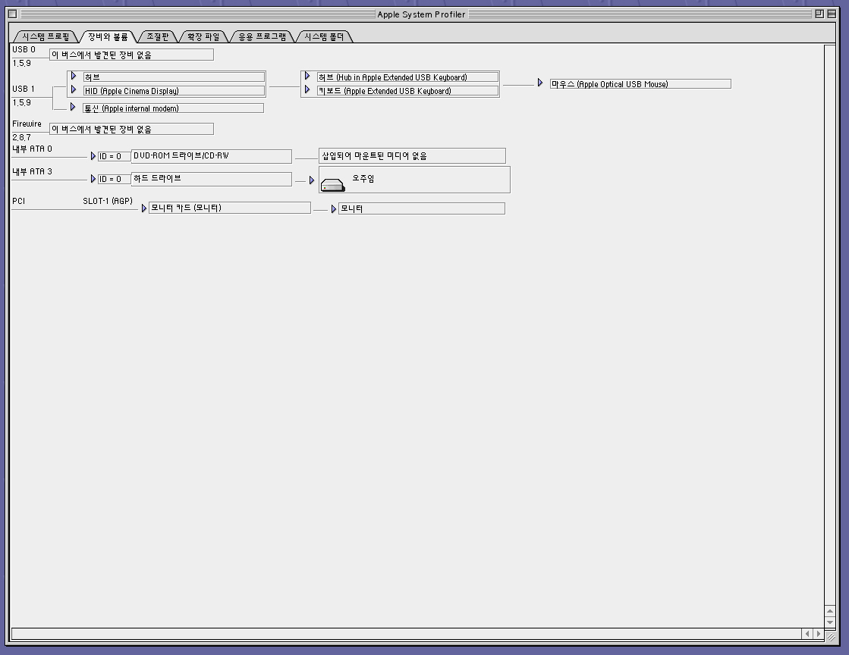The image size is (849, 655).
Task: Click the horizontal scrollbar right arrow
Action: point(818,634)
